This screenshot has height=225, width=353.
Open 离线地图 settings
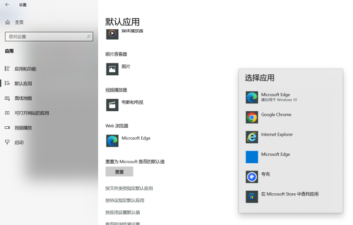pos(23,98)
